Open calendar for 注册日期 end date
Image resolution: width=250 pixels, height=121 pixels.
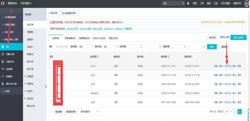point(160,47)
